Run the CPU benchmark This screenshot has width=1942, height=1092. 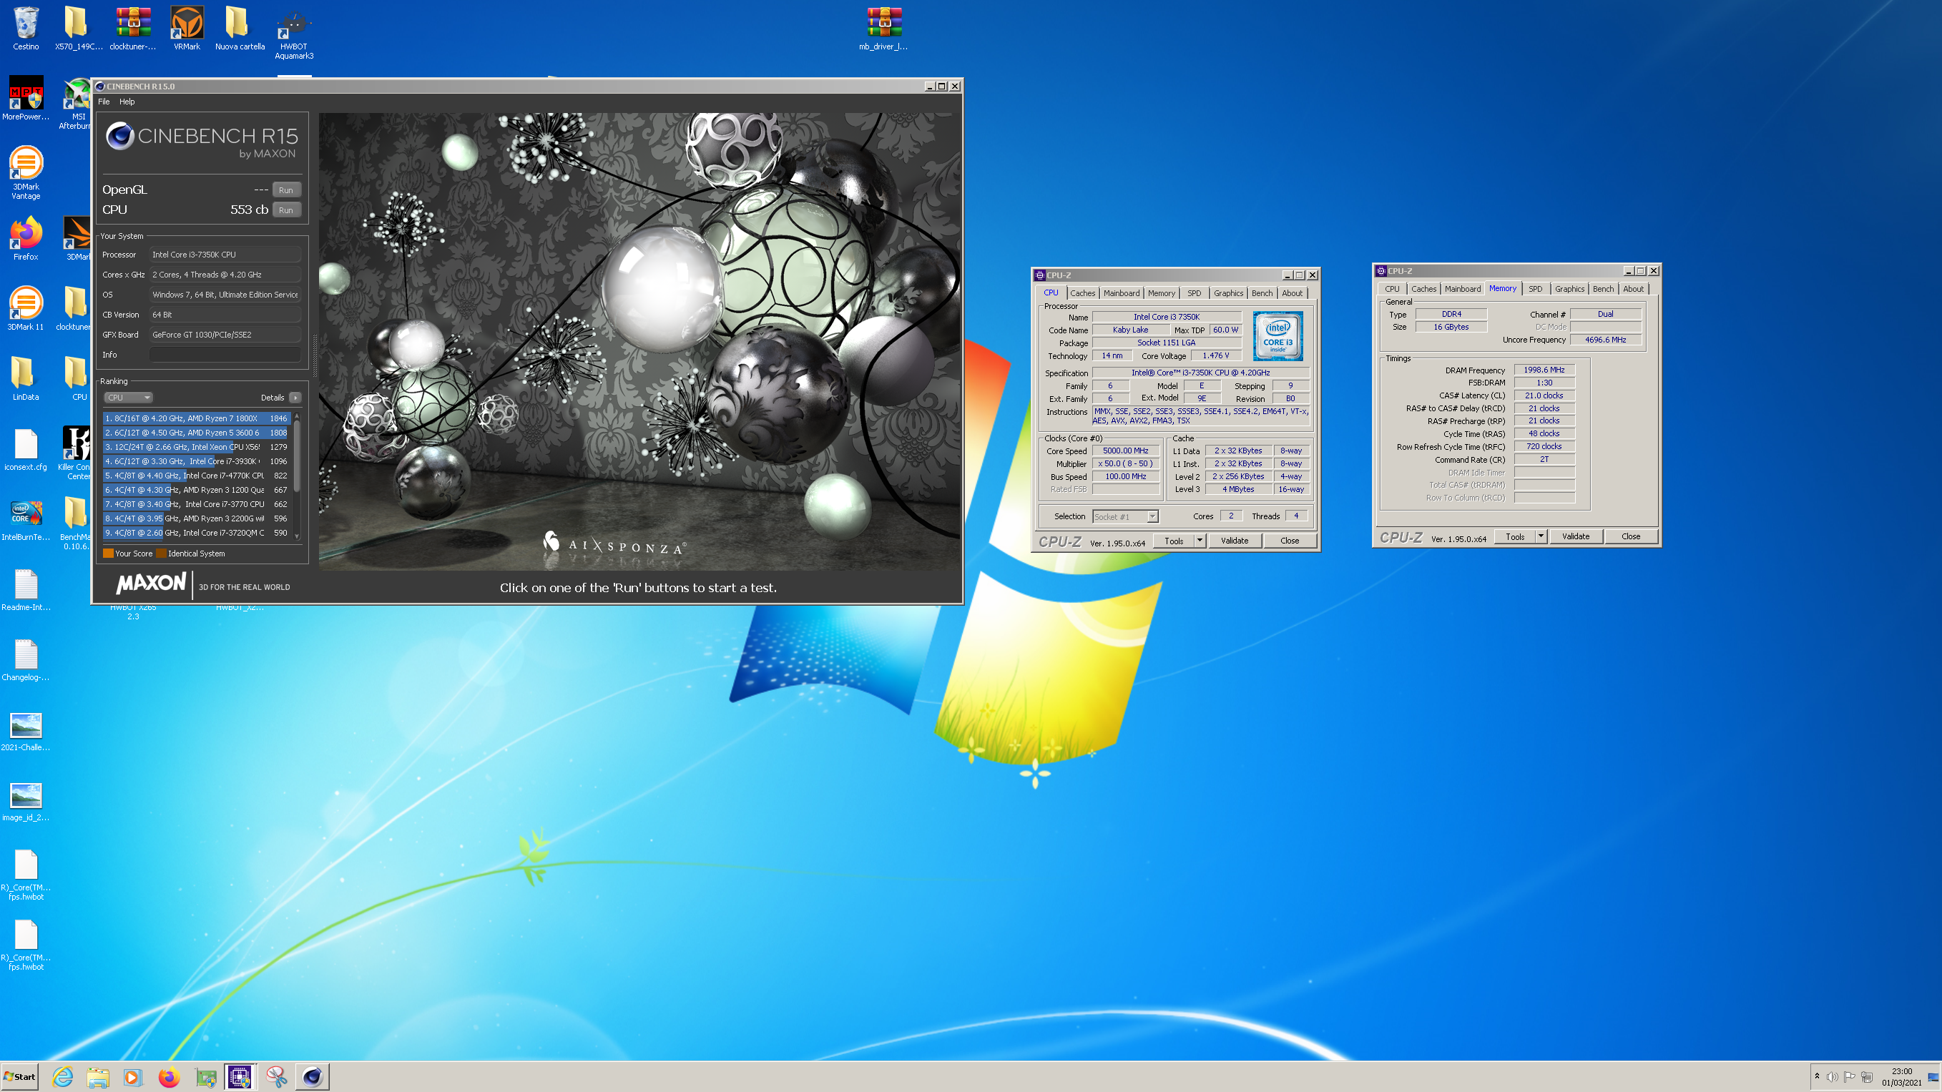tap(285, 210)
